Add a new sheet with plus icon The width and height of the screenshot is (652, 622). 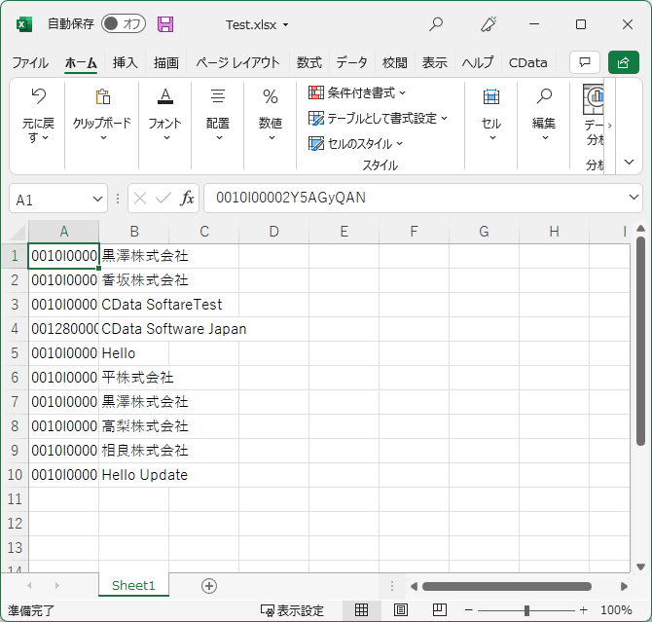(209, 586)
